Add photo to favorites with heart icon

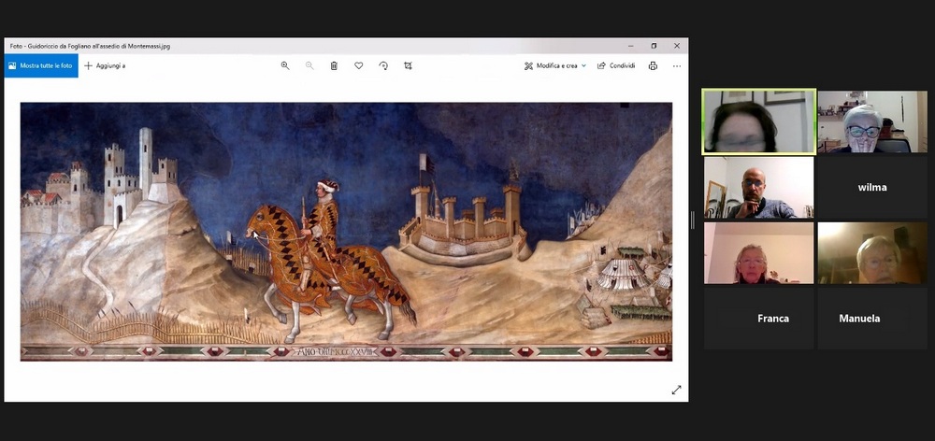click(x=358, y=65)
